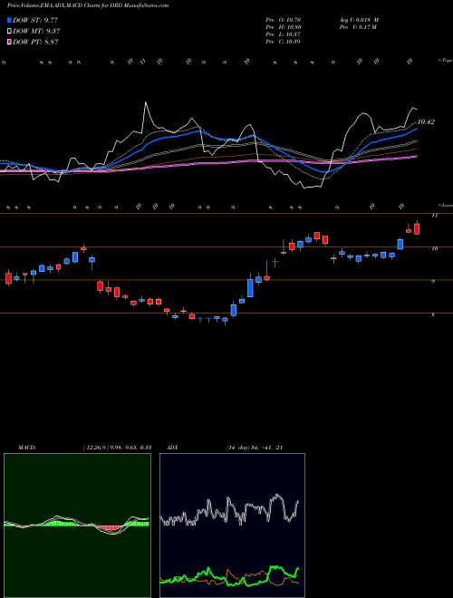Viewport: 453px width, 598px height.
Task: Click the price axis label 8
Action: coord(433,315)
